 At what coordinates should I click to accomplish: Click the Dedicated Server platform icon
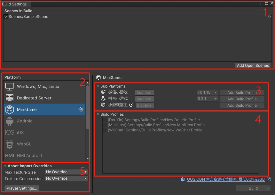pos(10,98)
